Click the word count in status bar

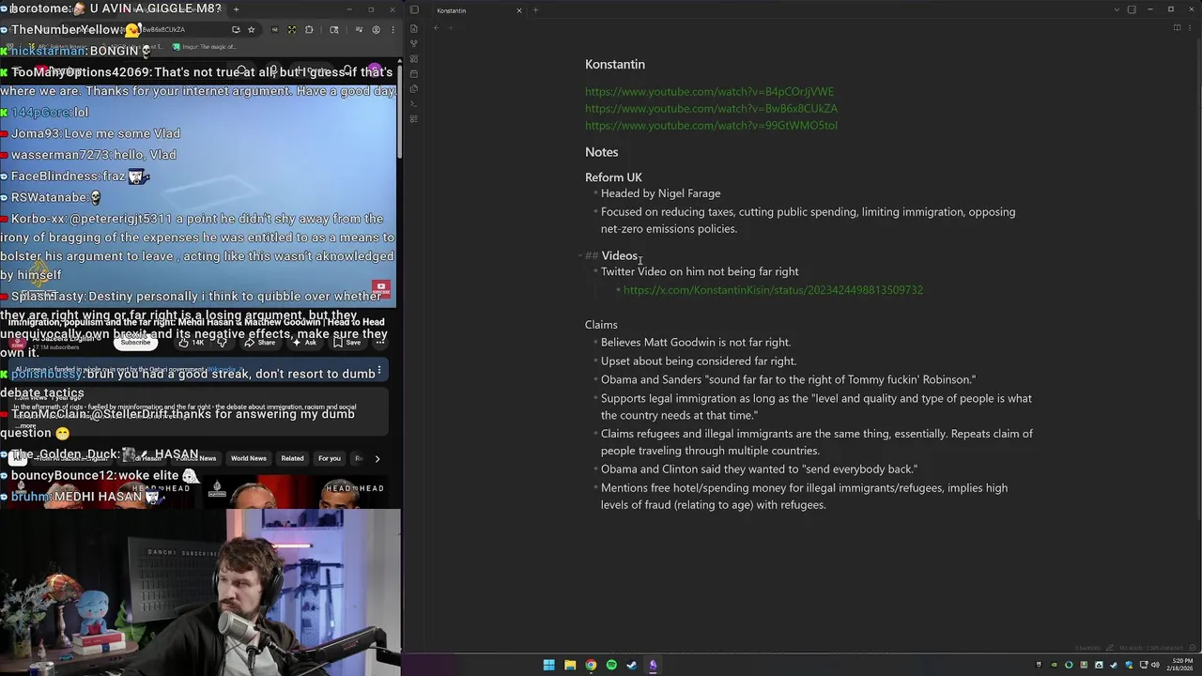pyautogui.click(x=1130, y=648)
